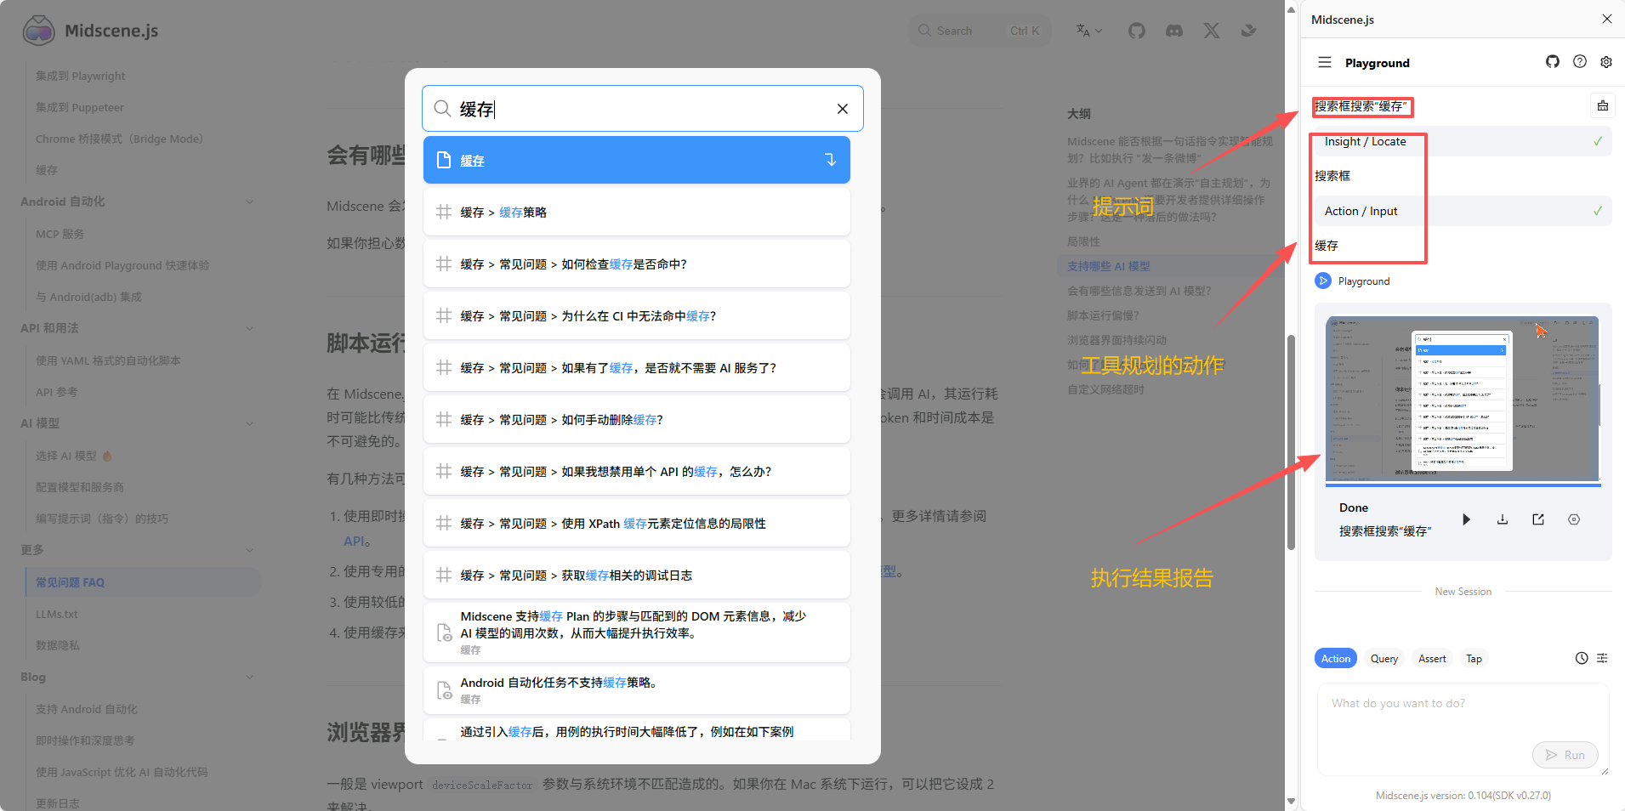The height and width of the screenshot is (811, 1625).
Task: Click the enter arrow icon on the selected 缓存 result
Action: point(830,160)
